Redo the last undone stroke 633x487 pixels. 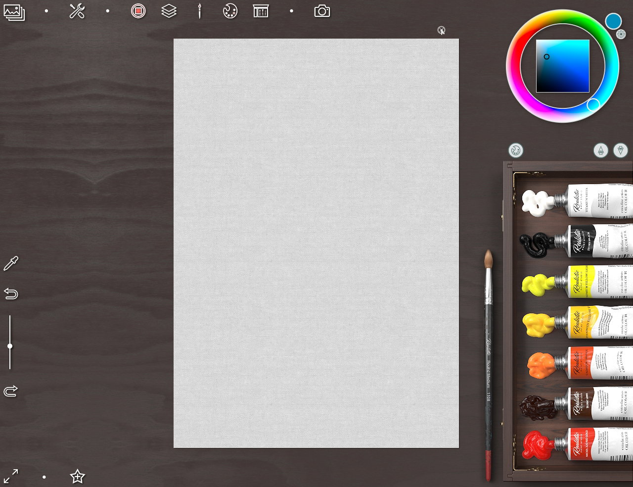(10, 391)
